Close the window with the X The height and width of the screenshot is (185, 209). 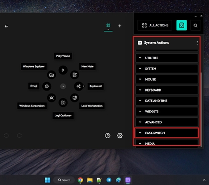pyautogui.click(x=202, y=16)
